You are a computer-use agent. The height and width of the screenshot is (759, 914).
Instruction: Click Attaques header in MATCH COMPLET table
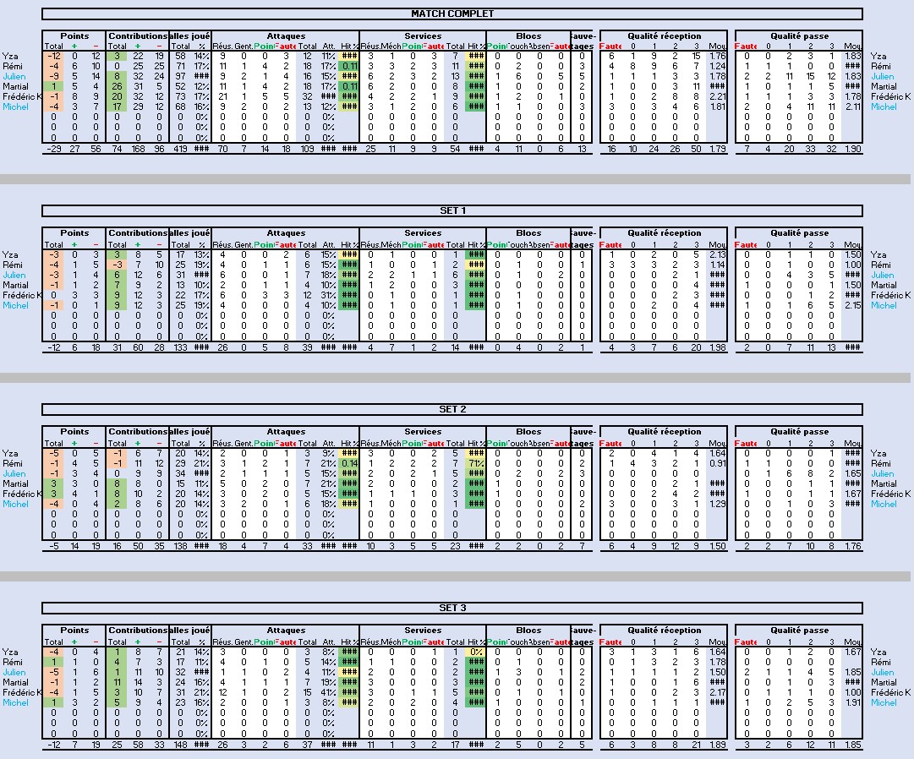click(x=286, y=36)
